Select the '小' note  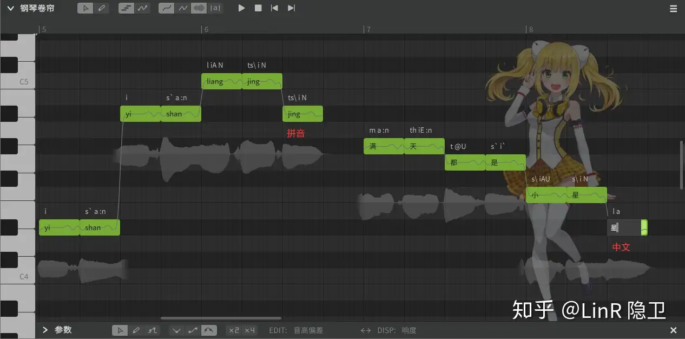point(546,195)
